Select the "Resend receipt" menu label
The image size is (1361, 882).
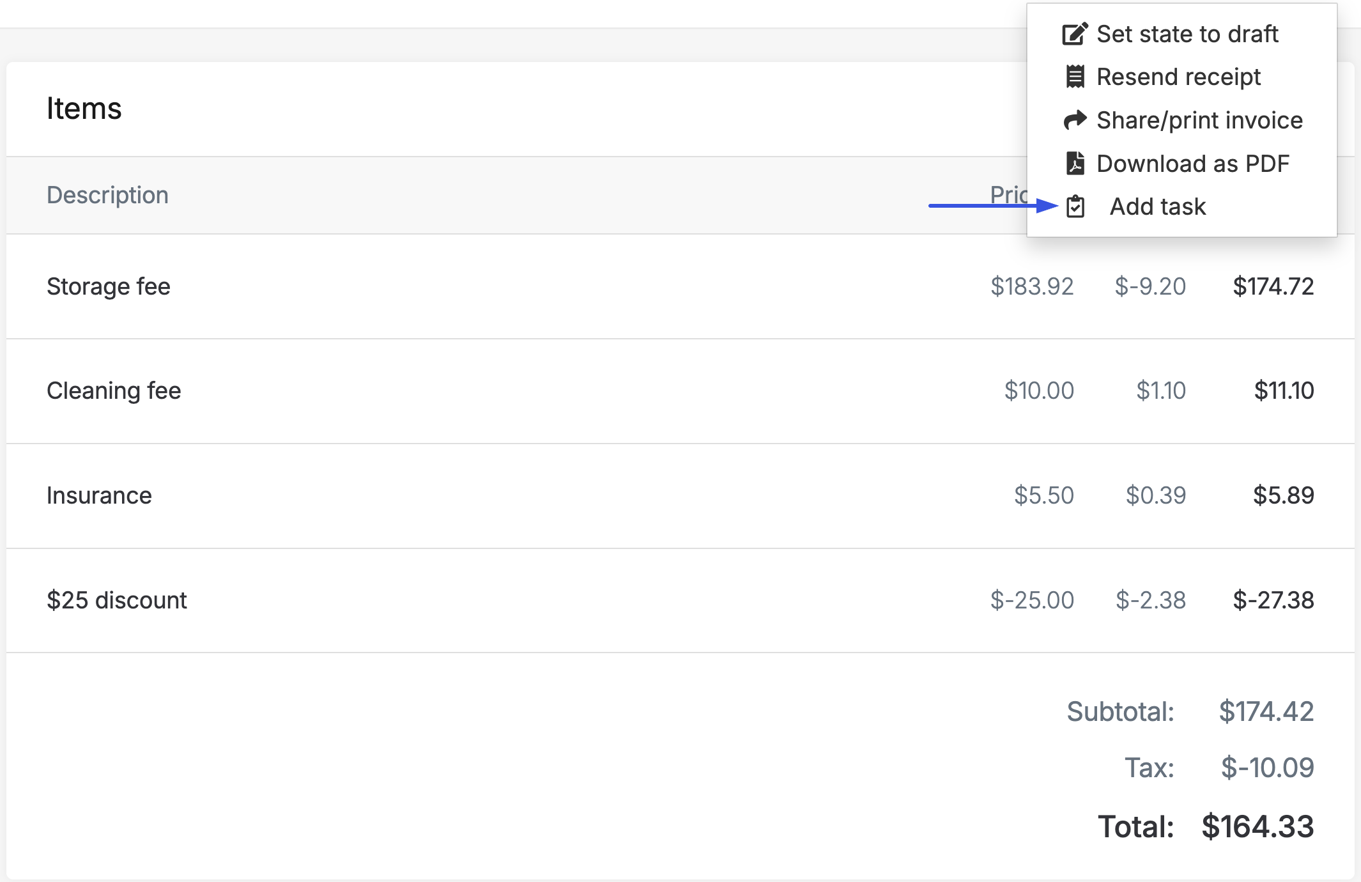(x=1178, y=77)
